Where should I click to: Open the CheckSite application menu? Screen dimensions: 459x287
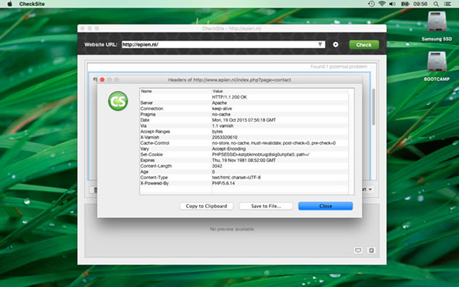coord(32,4)
